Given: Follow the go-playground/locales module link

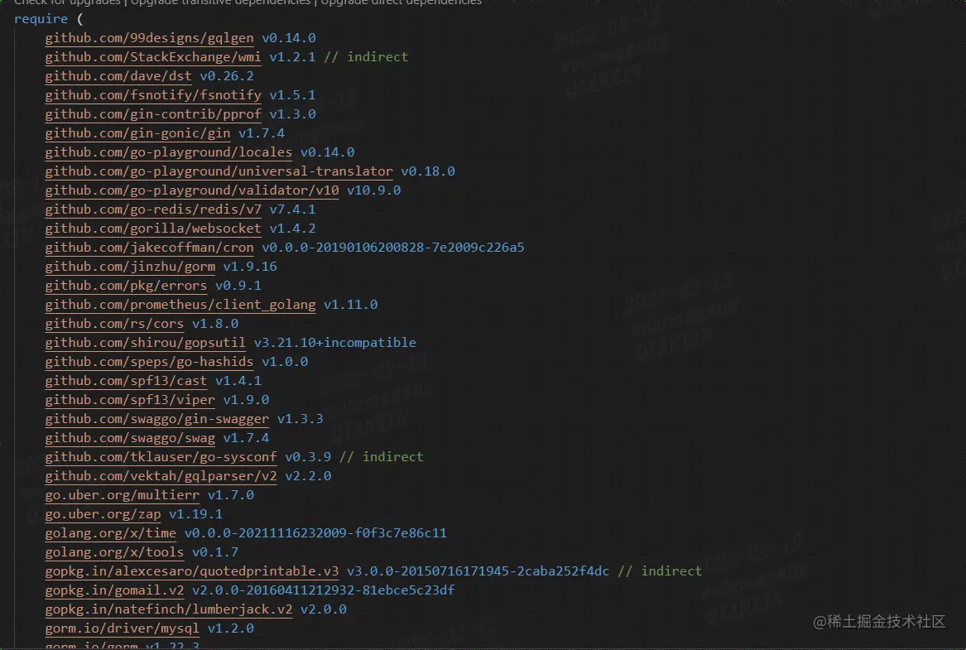Looking at the screenshot, I should coord(168,152).
